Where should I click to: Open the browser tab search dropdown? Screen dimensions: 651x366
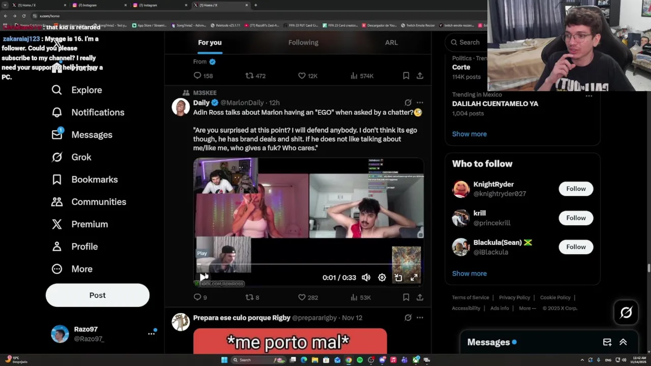pyautogui.click(x=6, y=5)
